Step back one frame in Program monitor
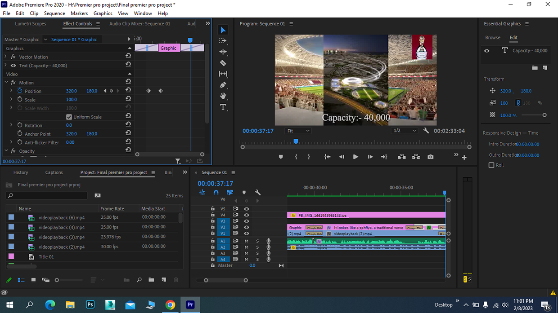 pos(342,157)
